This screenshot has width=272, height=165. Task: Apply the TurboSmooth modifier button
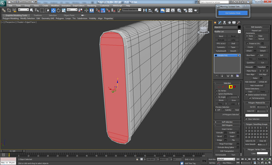[221, 51]
